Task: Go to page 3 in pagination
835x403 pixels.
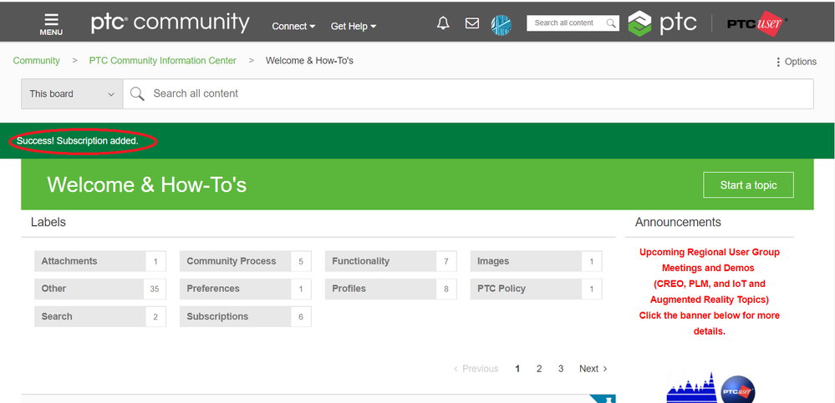Action: click(561, 369)
